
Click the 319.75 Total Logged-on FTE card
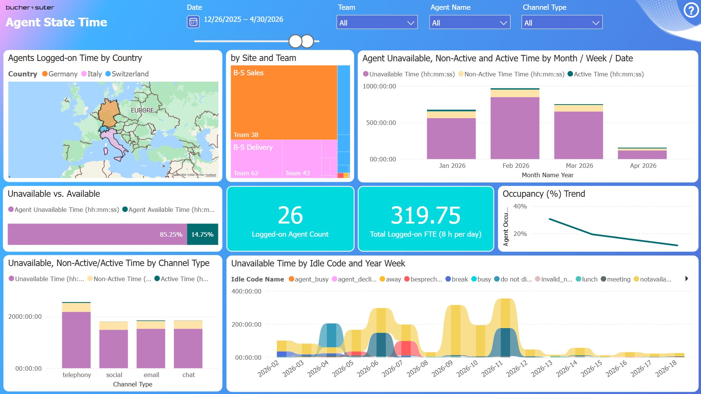[426, 219]
